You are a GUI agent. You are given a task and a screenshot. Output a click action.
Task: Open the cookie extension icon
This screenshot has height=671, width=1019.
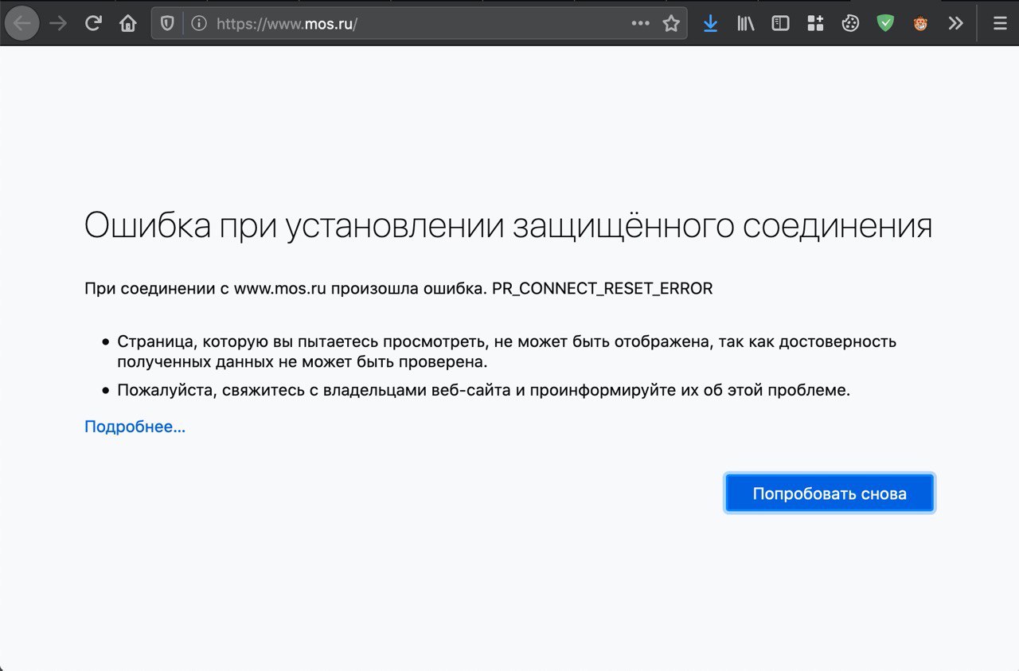850,23
